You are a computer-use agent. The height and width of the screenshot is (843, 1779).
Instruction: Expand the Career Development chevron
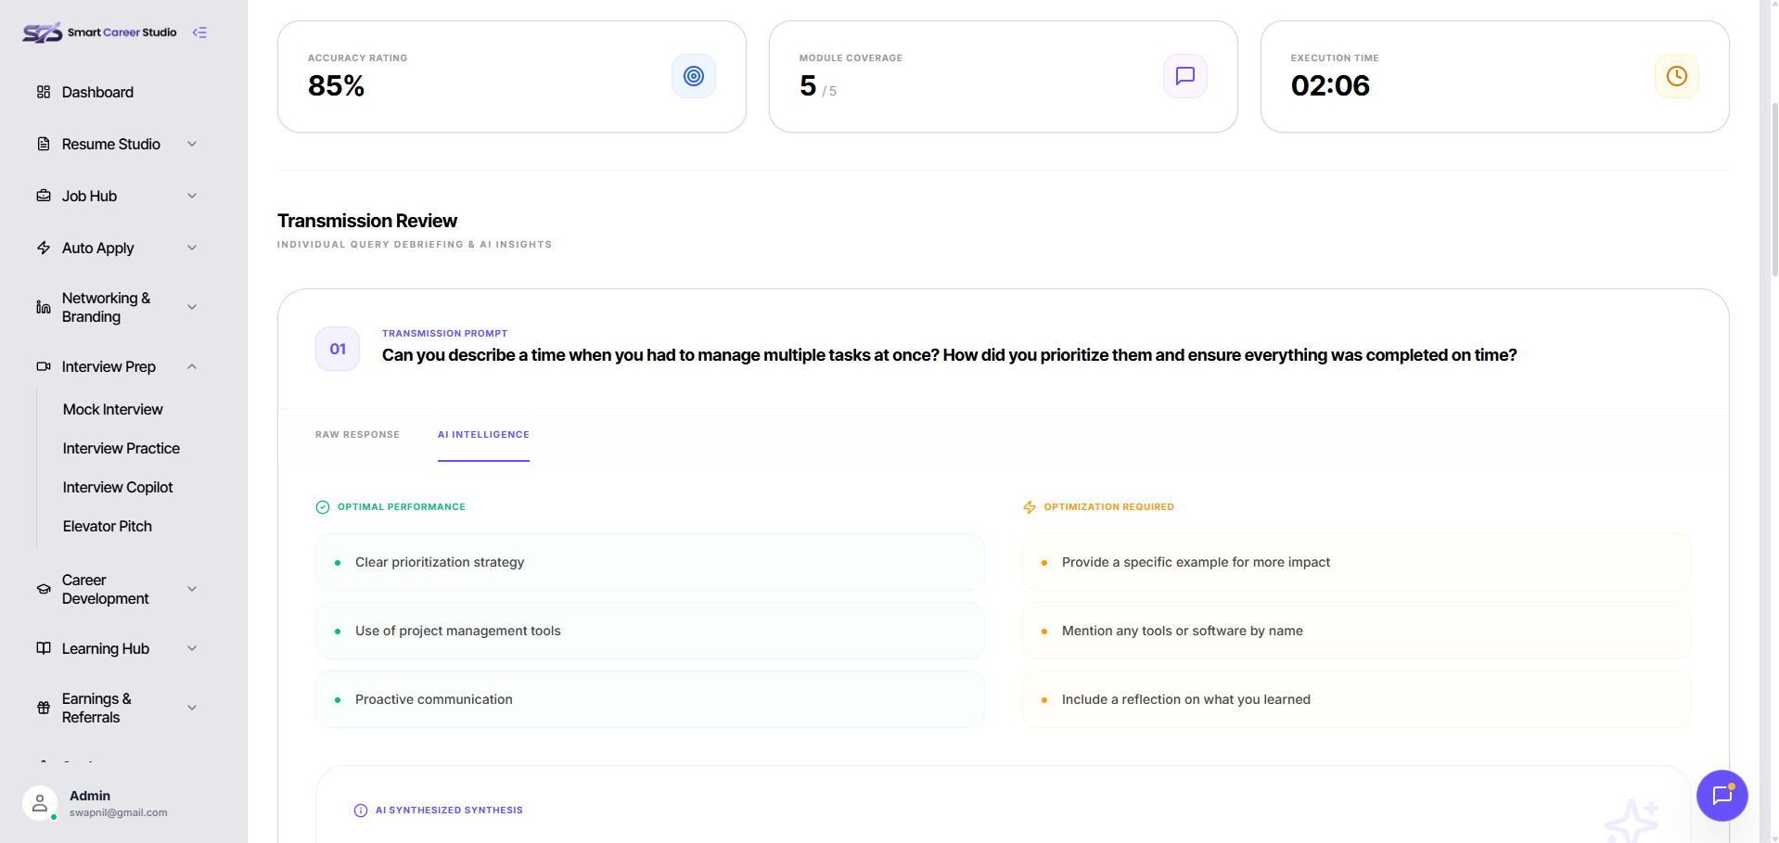(192, 589)
